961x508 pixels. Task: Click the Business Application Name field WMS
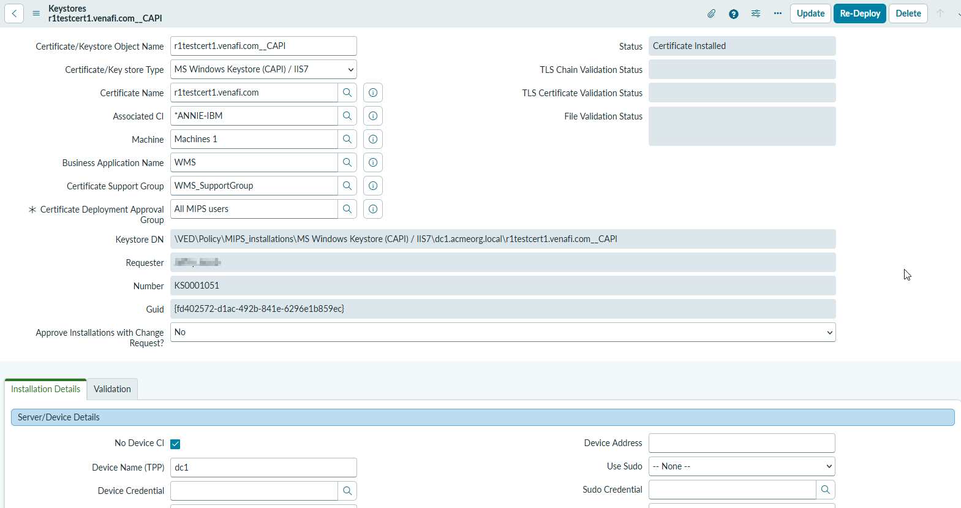(x=254, y=162)
